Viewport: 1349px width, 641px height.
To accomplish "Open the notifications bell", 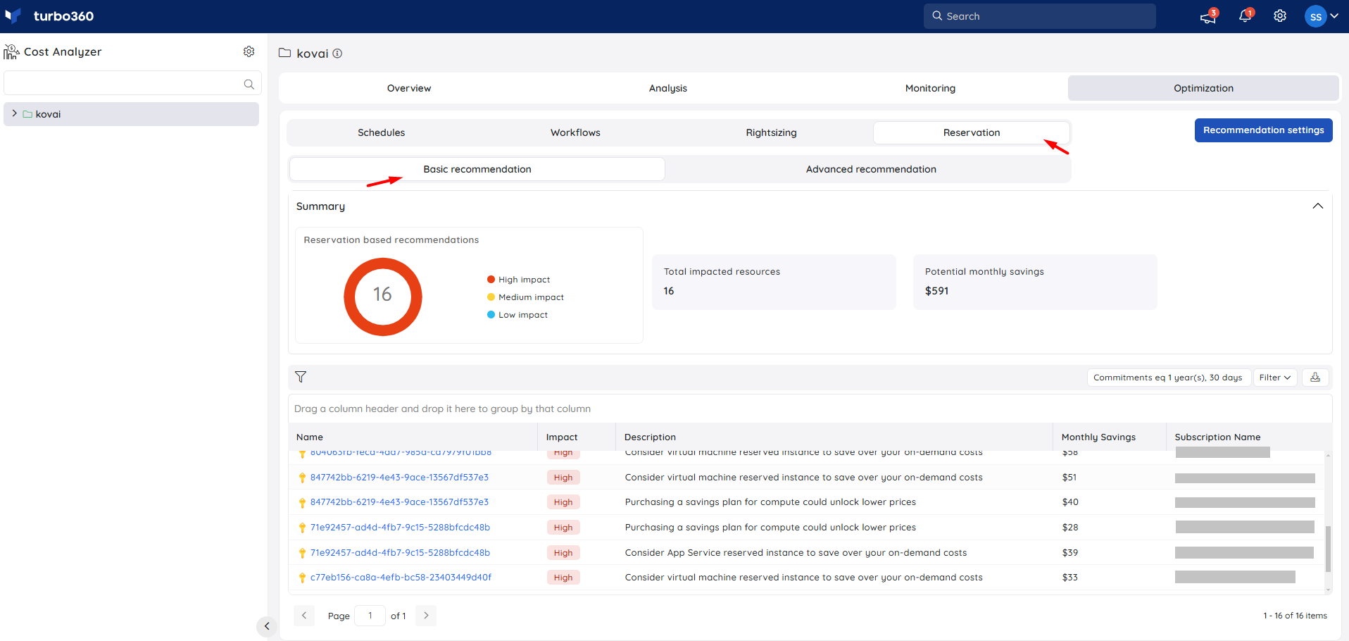I will pyautogui.click(x=1245, y=17).
